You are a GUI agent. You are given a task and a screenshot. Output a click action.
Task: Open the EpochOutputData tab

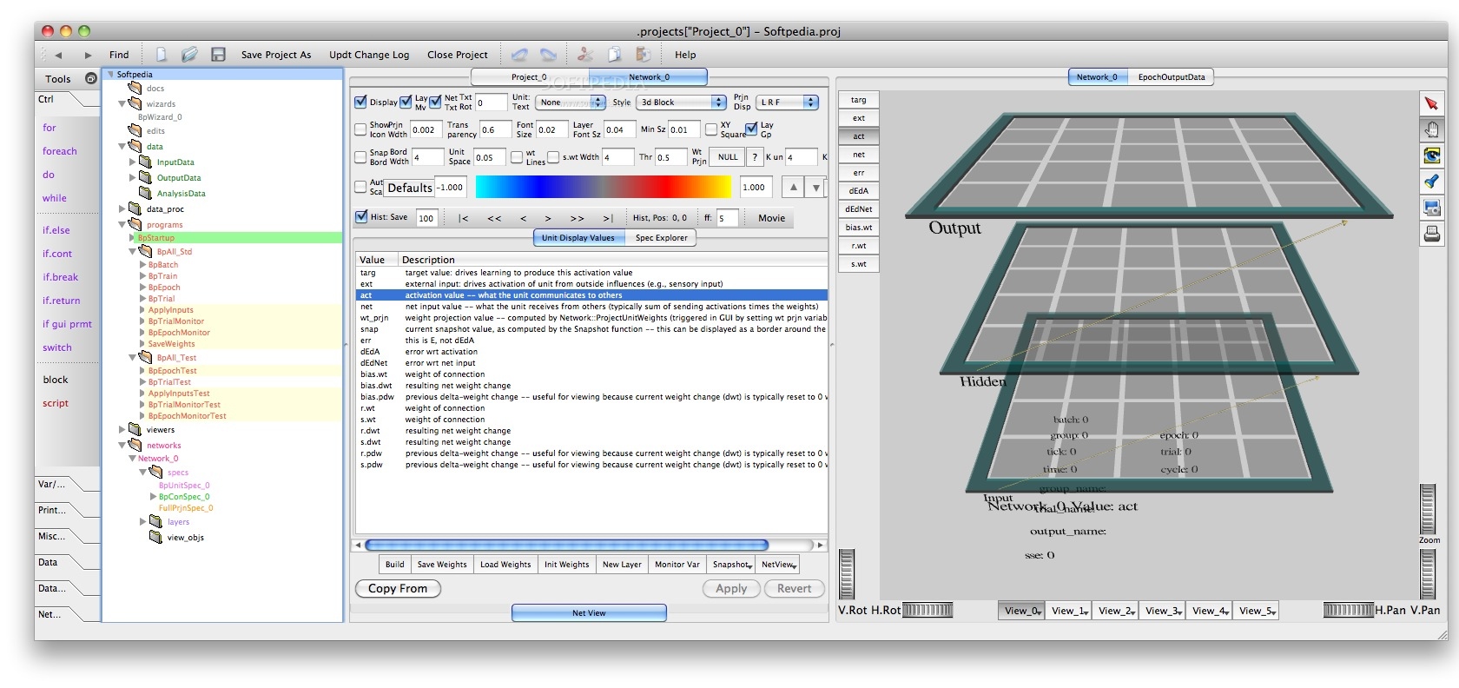pyautogui.click(x=1171, y=77)
